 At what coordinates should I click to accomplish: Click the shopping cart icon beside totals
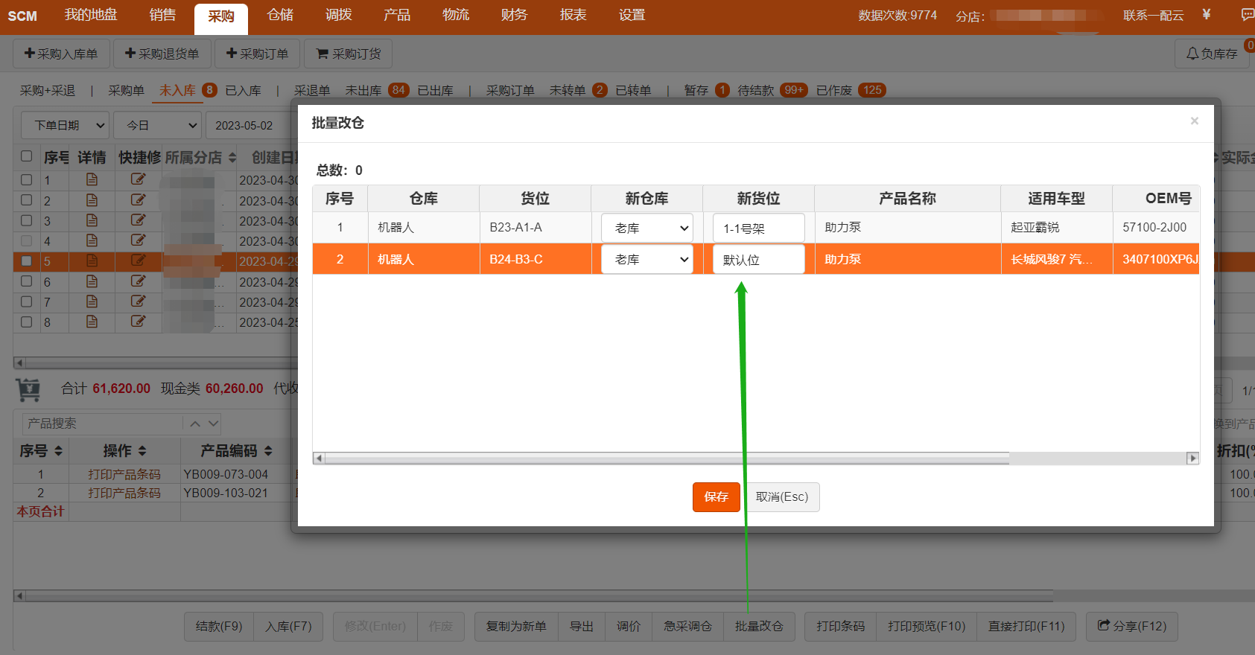click(28, 389)
